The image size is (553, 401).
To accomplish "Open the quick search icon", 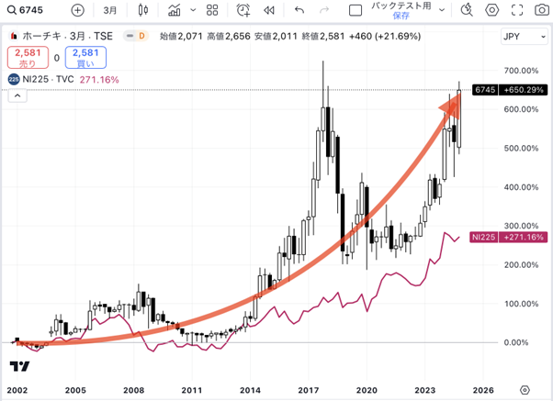I will click(466, 10).
